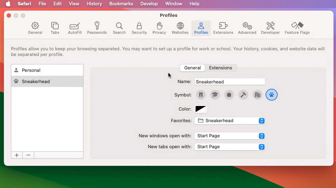
Task: Open the profile Color picker swatch
Action: 201,109
